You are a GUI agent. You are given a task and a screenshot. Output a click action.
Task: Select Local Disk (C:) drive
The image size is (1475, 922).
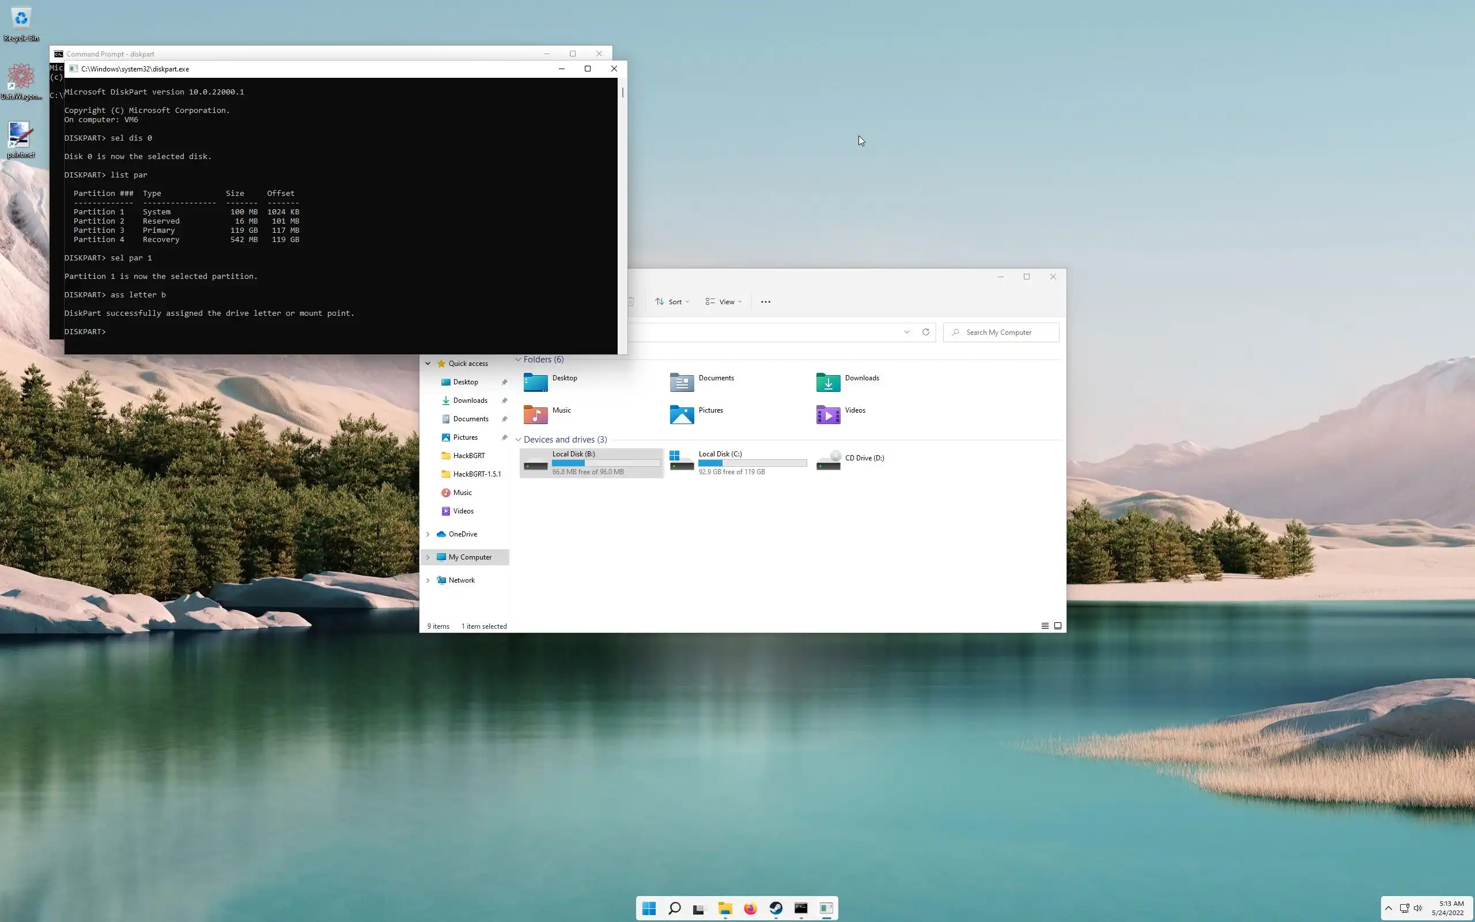(737, 462)
